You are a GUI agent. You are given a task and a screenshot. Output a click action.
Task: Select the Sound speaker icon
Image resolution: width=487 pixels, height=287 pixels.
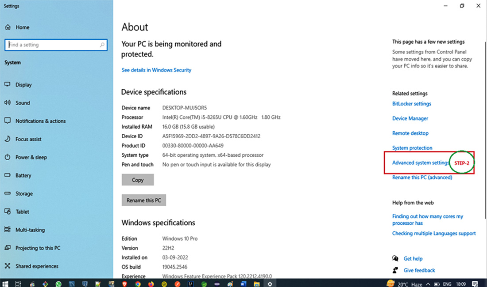tap(8, 103)
